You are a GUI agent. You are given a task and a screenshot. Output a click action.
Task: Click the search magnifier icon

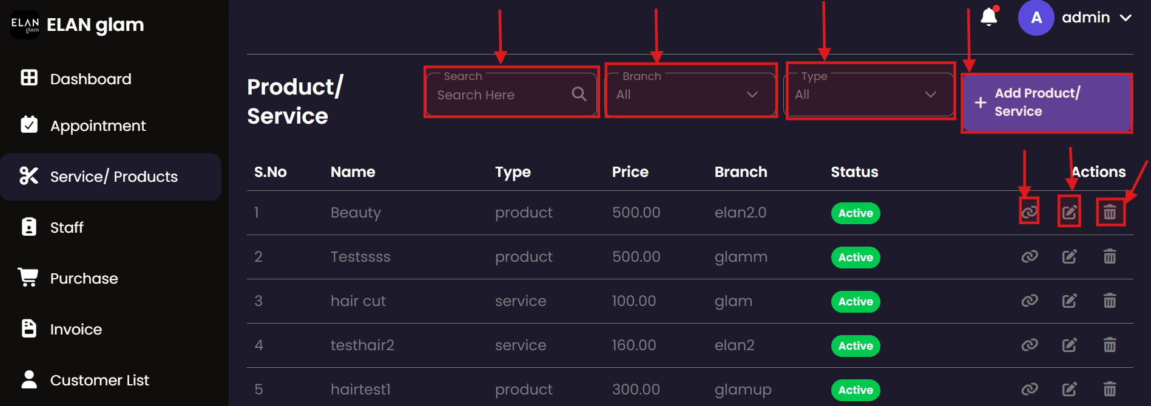click(579, 94)
